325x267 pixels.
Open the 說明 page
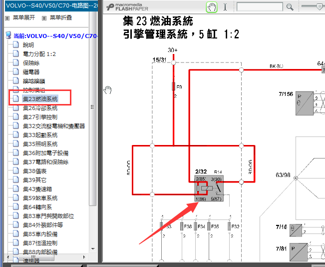(28, 45)
